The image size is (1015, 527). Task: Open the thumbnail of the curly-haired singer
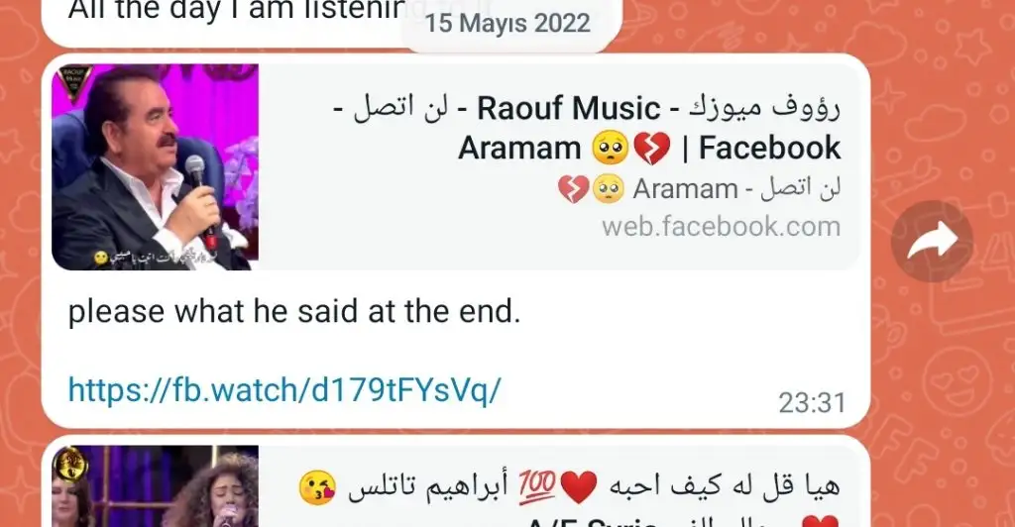pos(156,486)
